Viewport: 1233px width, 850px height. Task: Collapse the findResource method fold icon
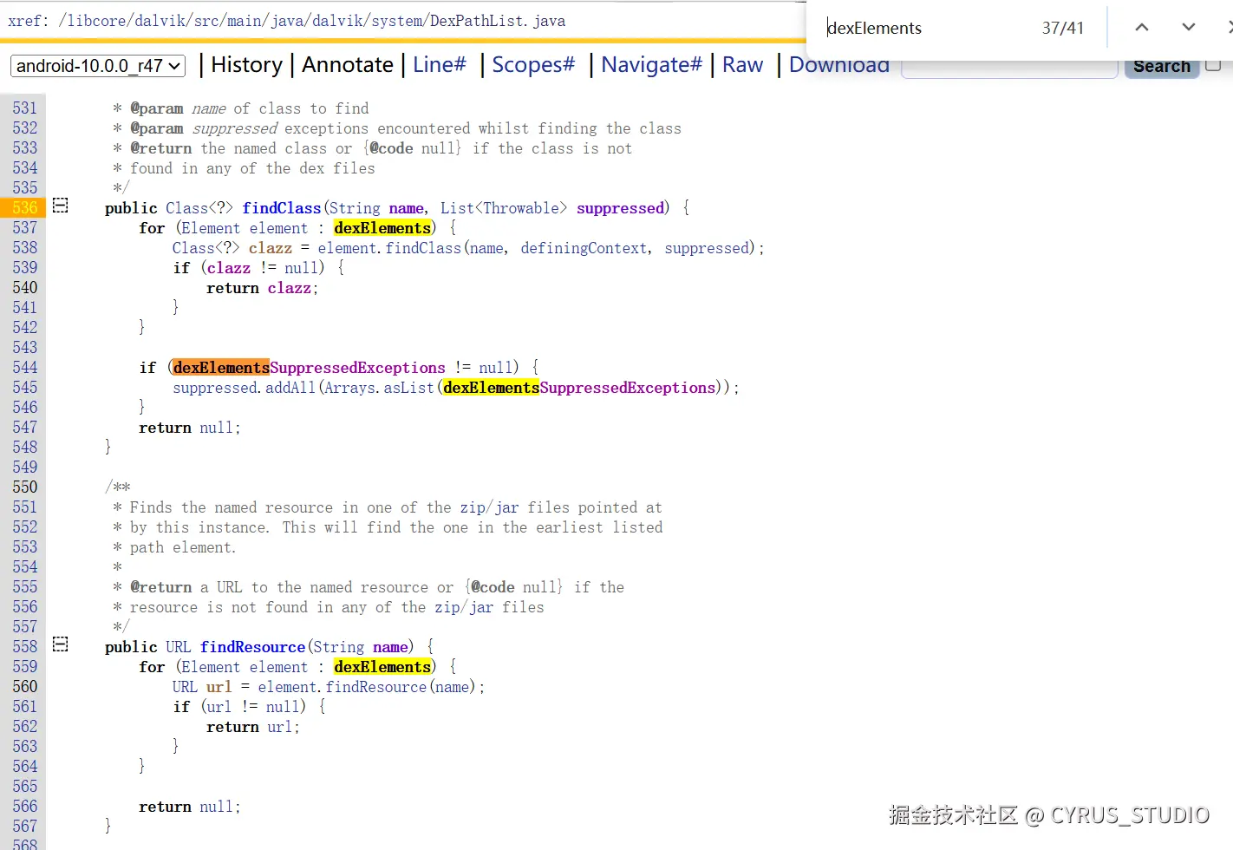59,644
